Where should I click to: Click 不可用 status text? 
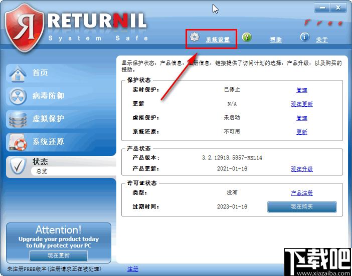click(x=232, y=131)
